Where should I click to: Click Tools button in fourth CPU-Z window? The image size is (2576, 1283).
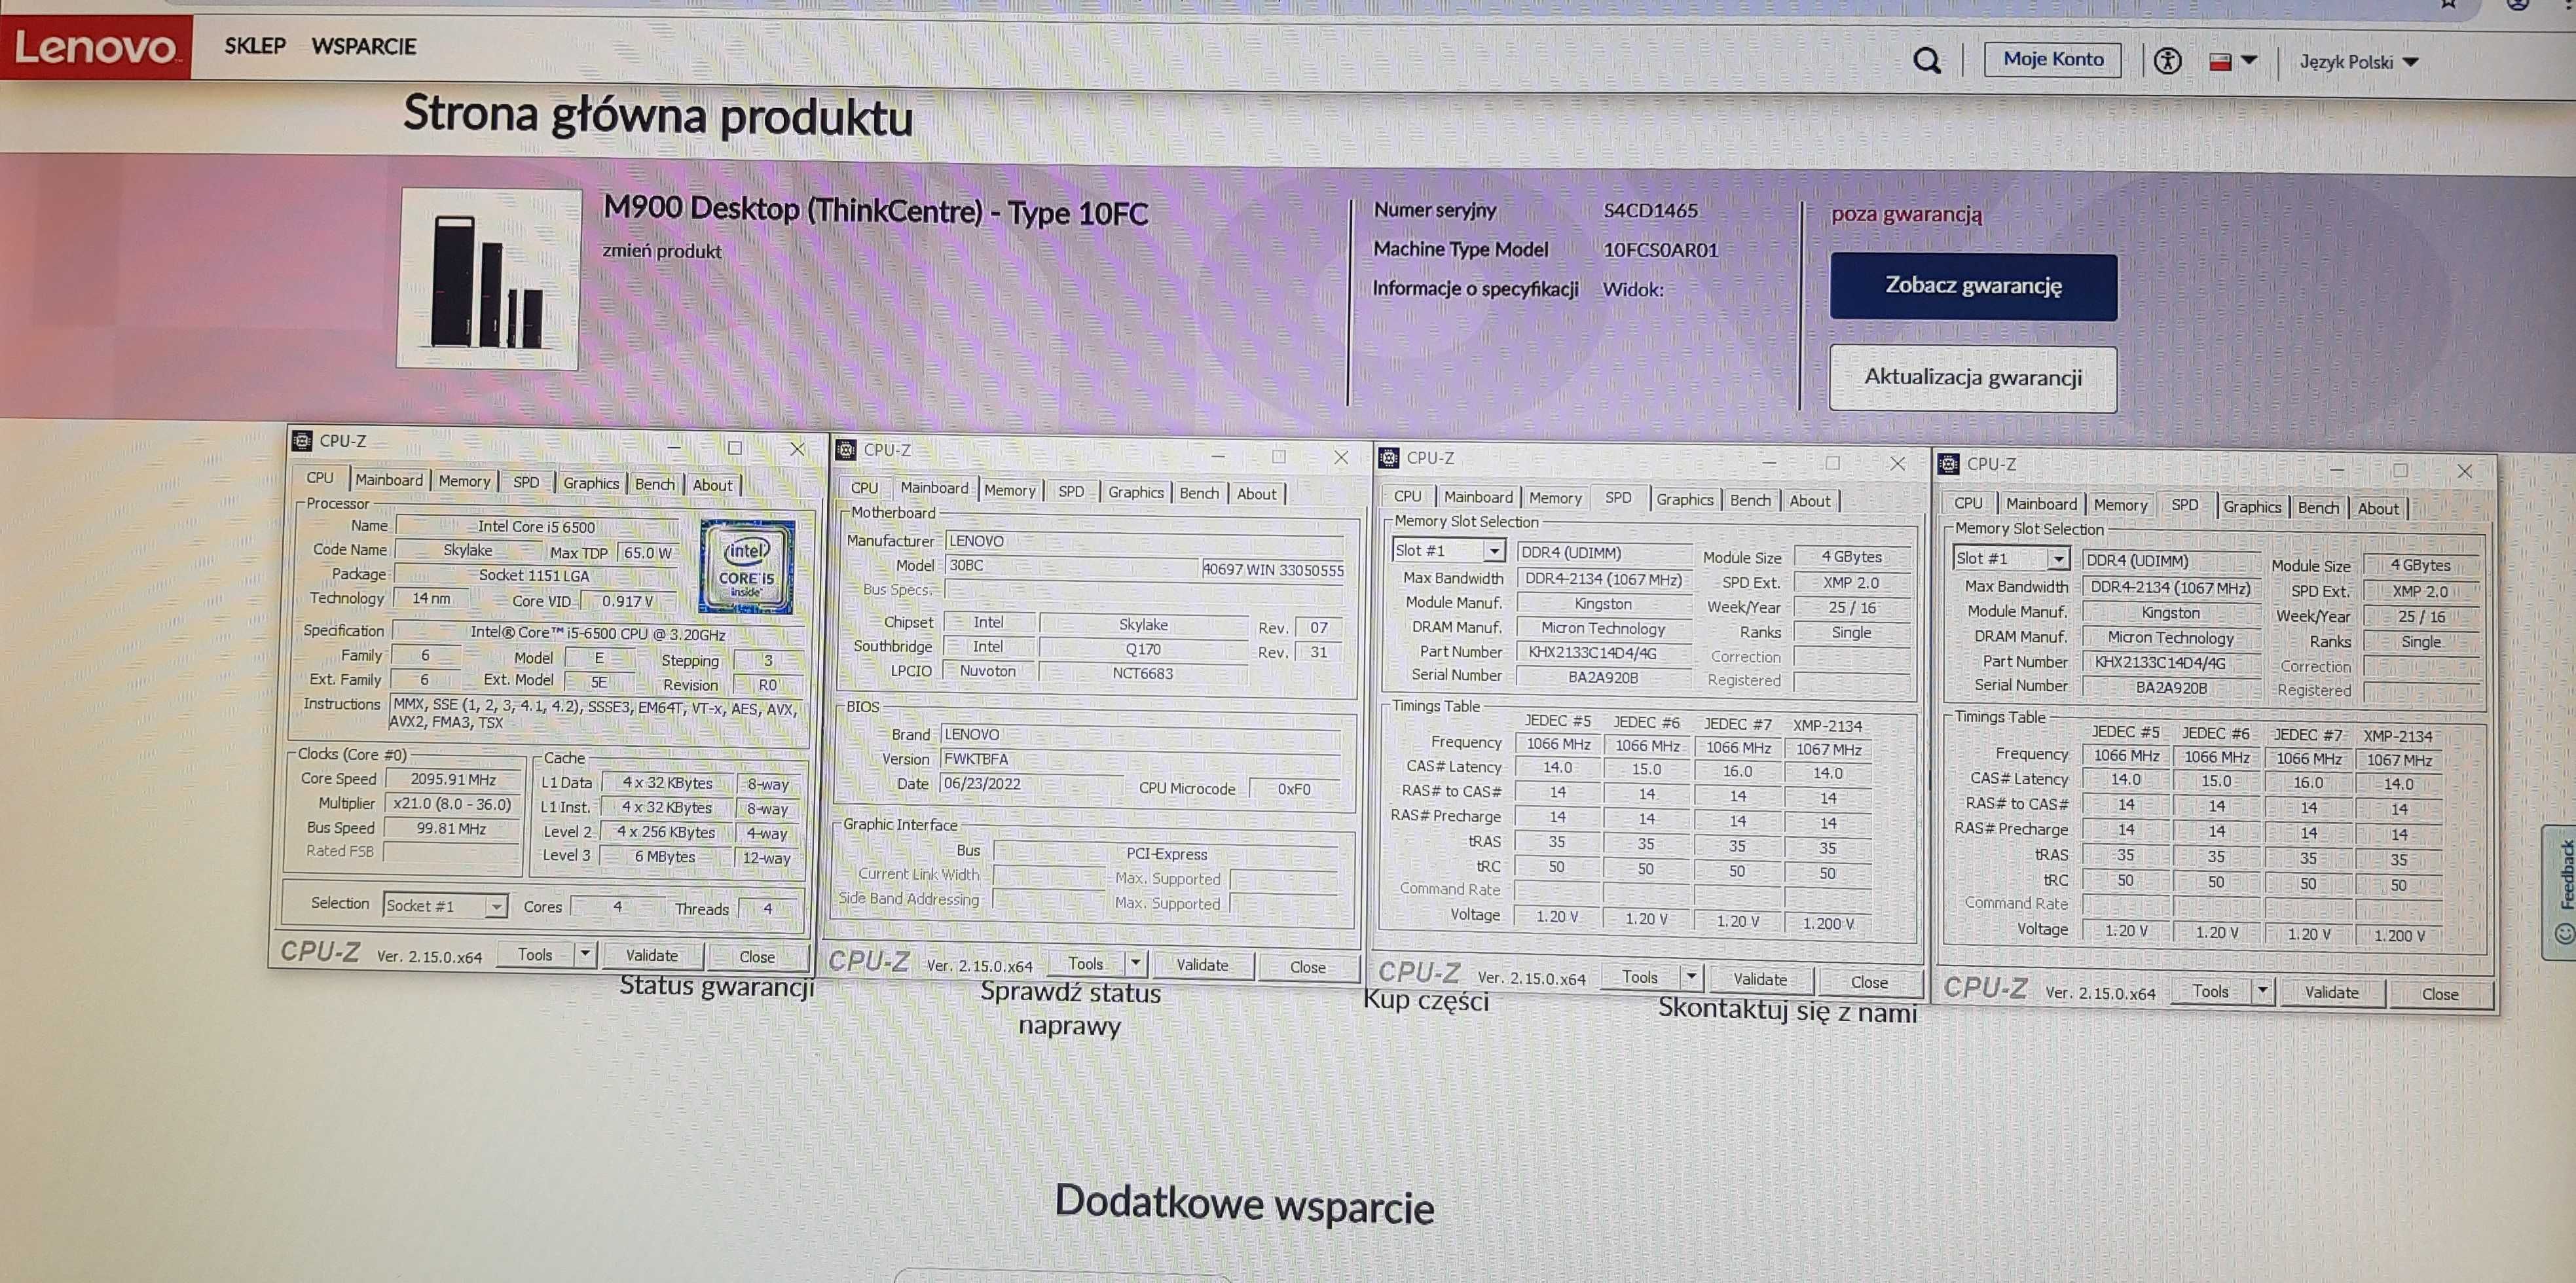(x=2210, y=991)
